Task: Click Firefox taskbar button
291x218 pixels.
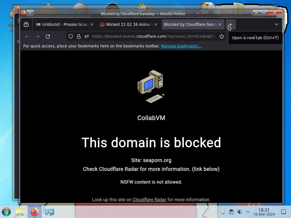Action: [34, 212]
